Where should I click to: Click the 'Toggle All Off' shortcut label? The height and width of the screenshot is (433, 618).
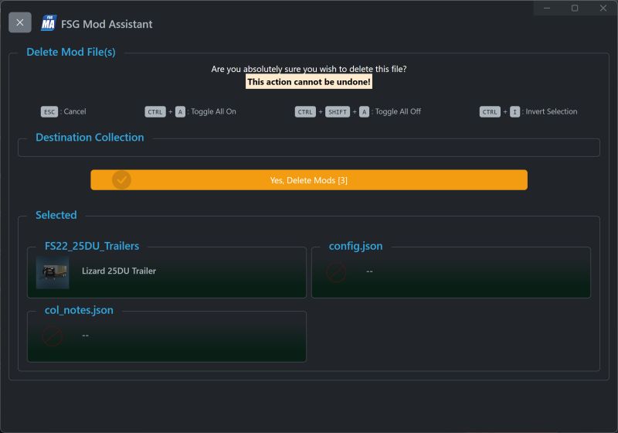click(x=398, y=111)
